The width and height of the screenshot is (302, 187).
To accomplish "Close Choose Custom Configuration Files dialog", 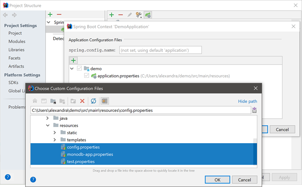I will tap(255, 88).
